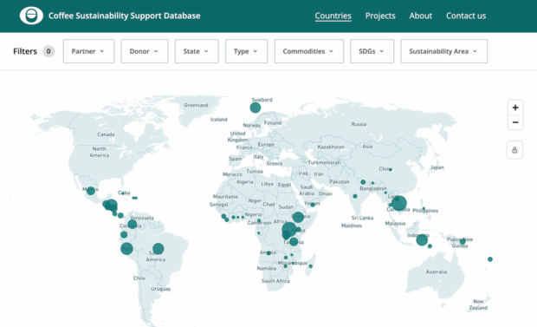537x327 pixels.
Task: Open the Partner filter dropdown
Action: point(88,51)
